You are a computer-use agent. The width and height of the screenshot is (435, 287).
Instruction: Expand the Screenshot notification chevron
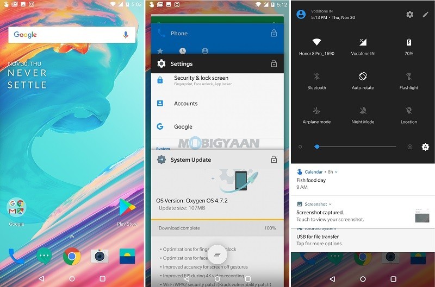(330, 204)
